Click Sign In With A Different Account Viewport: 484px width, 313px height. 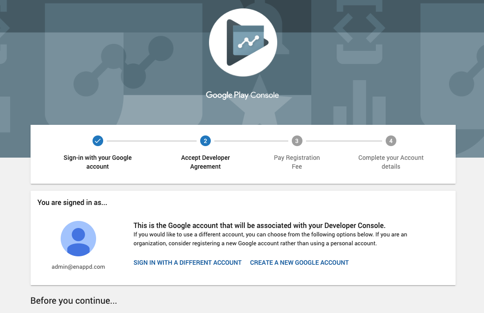pyautogui.click(x=187, y=263)
